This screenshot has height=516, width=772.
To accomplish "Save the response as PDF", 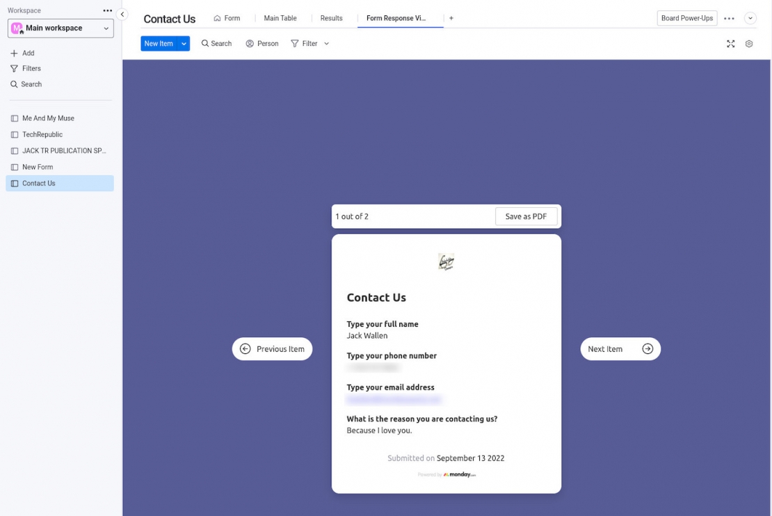I will coord(526,216).
